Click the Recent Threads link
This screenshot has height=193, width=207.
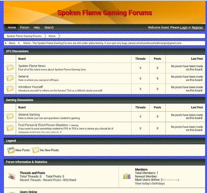coord(30,180)
